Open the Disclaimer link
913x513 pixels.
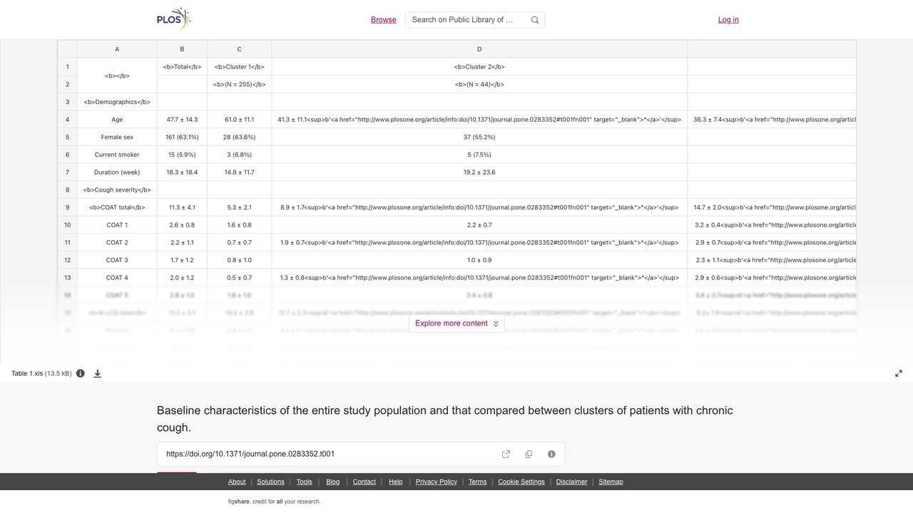click(x=572, y=482)
